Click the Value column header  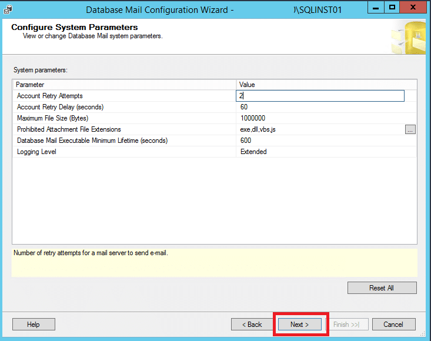pos(326,85)
